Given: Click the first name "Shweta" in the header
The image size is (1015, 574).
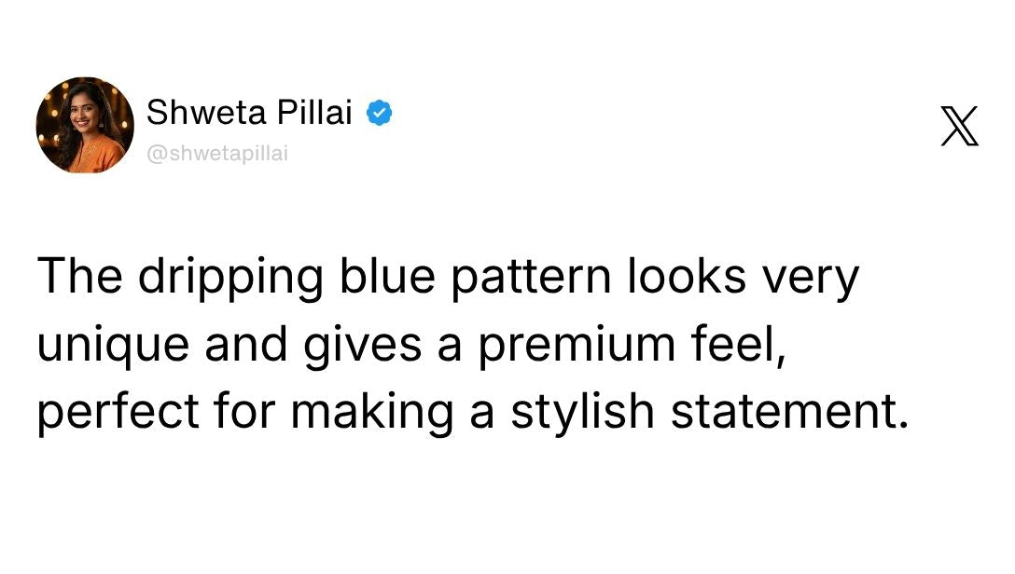Looking at the screenshot, I should 196,114.
